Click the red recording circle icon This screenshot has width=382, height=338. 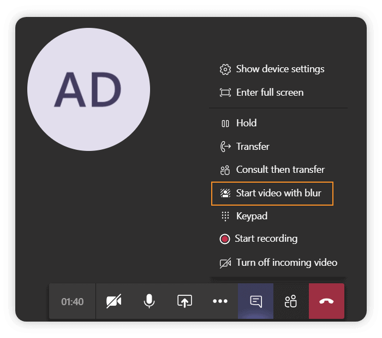click(x=225, y=239)
